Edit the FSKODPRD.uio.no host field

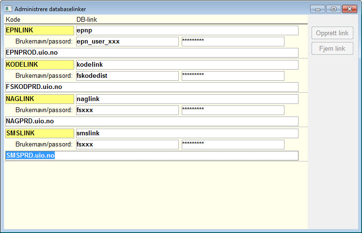click(152, 87)
